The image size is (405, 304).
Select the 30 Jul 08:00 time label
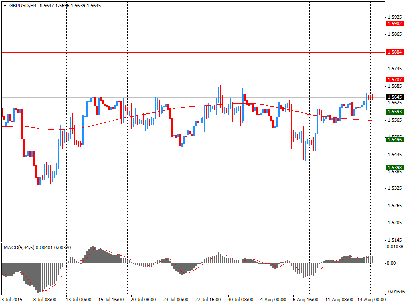pos(240,300)
